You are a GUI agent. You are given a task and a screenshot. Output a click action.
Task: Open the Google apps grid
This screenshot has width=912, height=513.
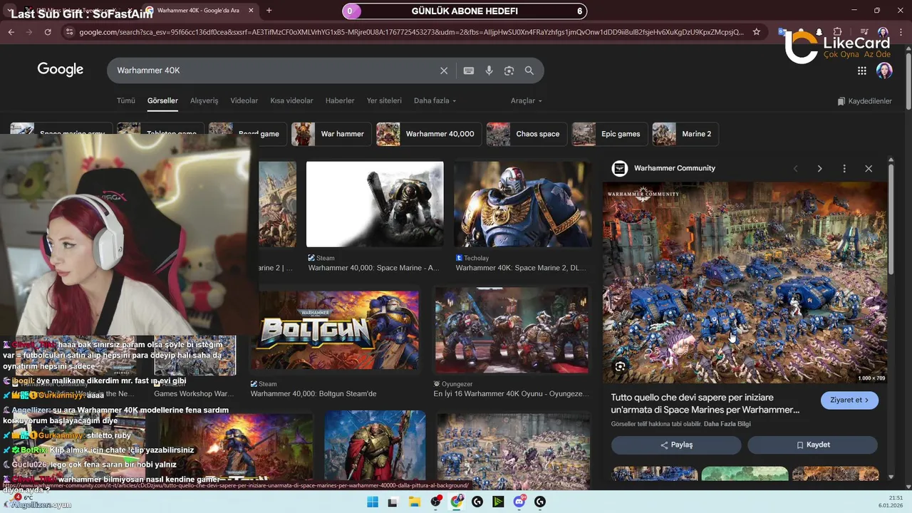click(x=861, y=71)
